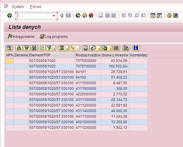Click the Save diskette icon
Image resolution: width=183 pixels, height=147 pixels.
[68, 16]
